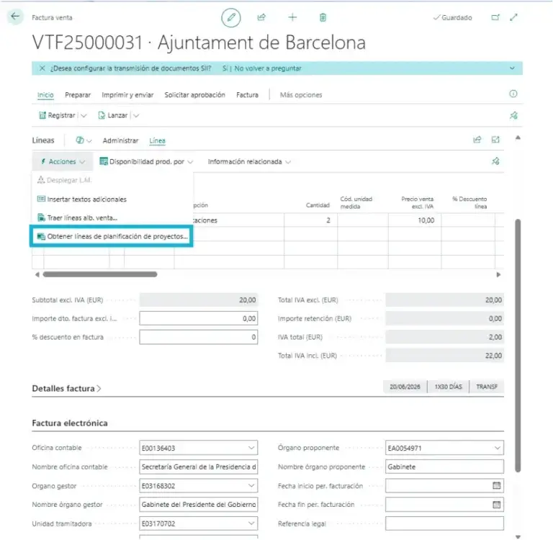Image resolution: width=553 pixels, height=540 pixels.
Task: Expand lines section to full view icon
Action: pyautogui.click(x=495, y=140)
